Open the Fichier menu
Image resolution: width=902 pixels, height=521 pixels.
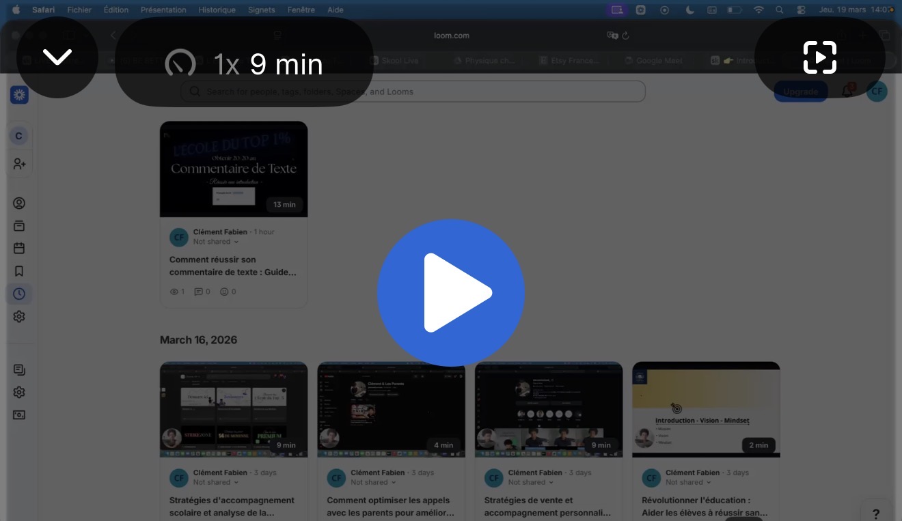pyautogui.click(x=79, y=10)
